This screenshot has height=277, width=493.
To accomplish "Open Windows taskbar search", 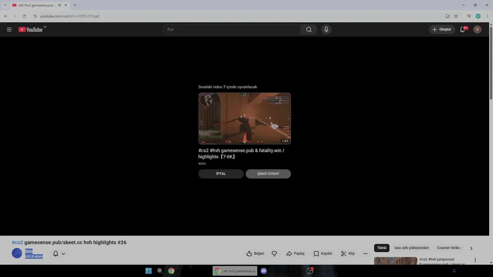I will tap(160, 271).
